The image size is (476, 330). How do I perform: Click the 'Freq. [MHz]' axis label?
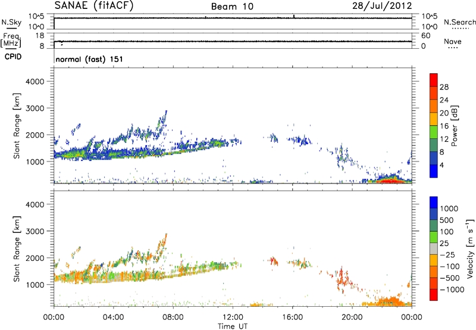coord(11,40)
